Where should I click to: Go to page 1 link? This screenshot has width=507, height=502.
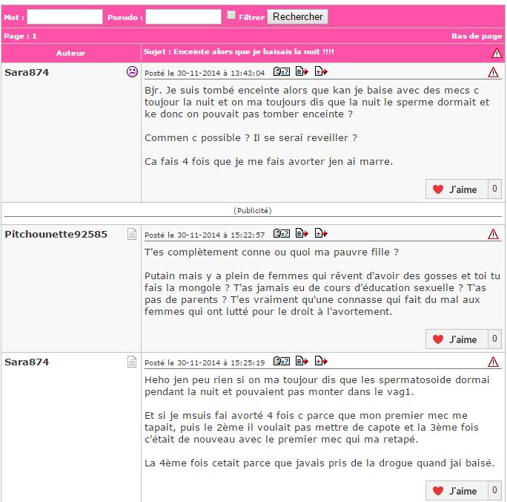(34, 36)
